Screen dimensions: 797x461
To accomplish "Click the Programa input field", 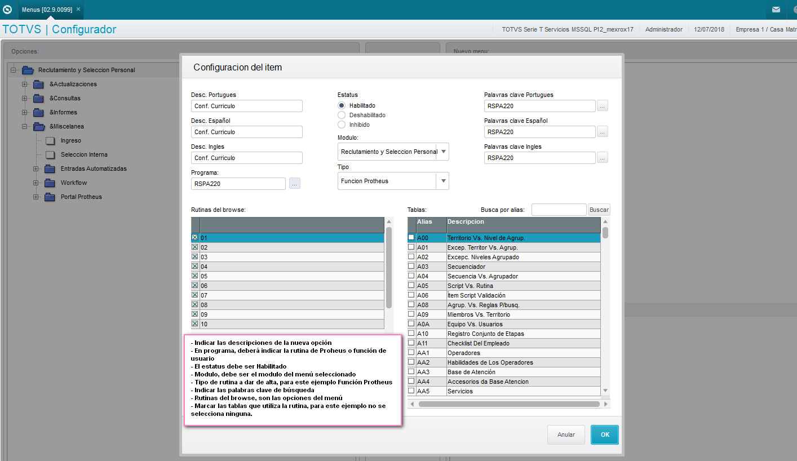I will click(x=238, y=184).
